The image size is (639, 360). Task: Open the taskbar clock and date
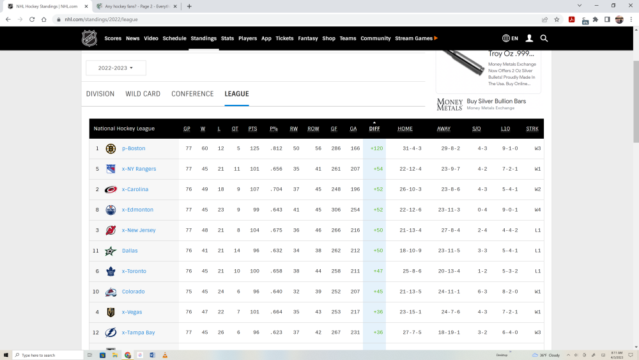point(617,355)
